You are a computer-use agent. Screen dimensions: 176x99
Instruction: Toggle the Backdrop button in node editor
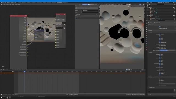click(x=85, y=4)
